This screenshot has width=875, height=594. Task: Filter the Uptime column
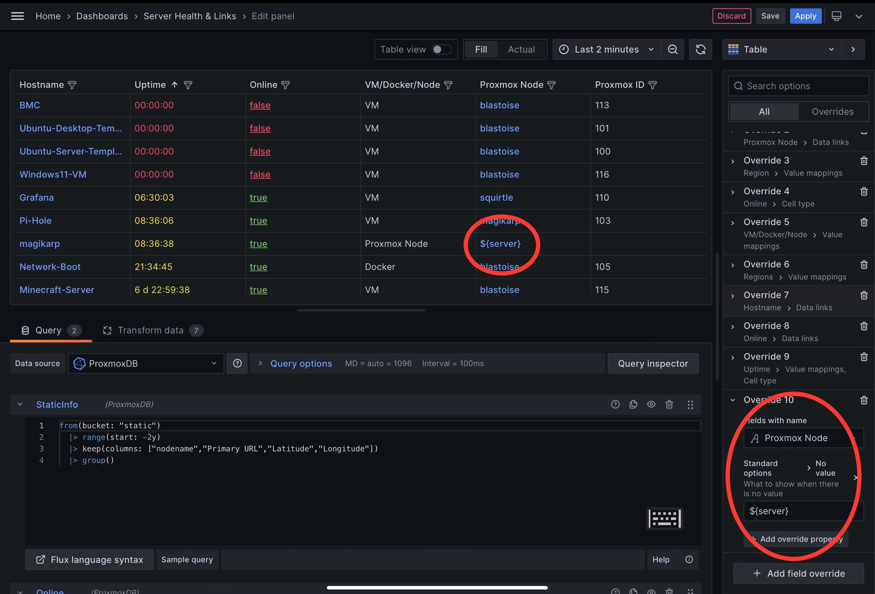pos(188,85)
